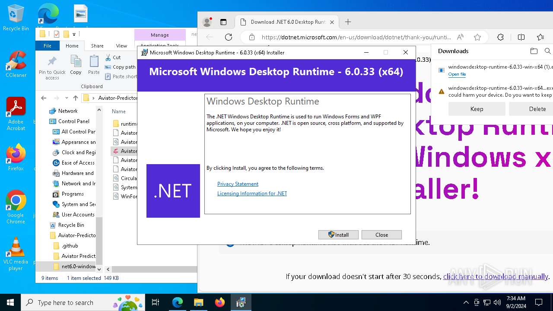
Task: Open Edge Favorites list icon
Action: click(x=540, y=37)
